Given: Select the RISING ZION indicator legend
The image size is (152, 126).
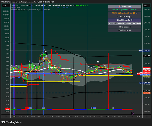Looking at the screenshot, I should point(16,8).
